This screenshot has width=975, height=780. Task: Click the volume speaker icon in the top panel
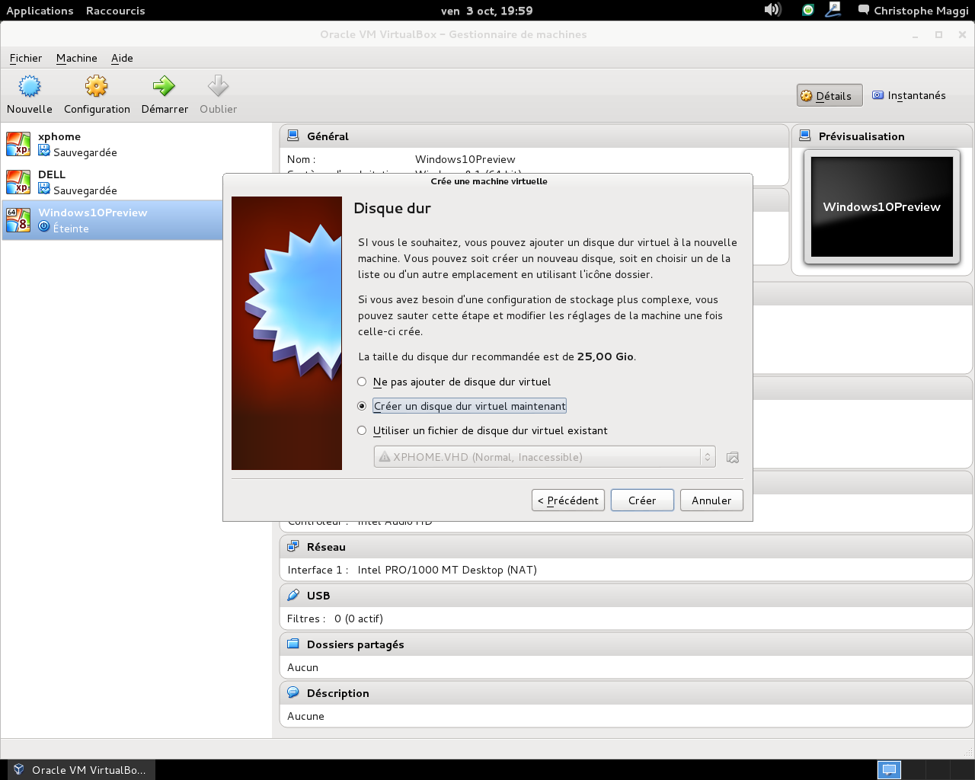click(772, 9)
